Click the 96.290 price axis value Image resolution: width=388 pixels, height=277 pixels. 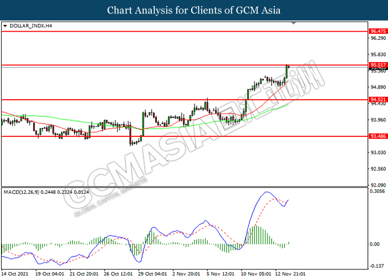378,38
